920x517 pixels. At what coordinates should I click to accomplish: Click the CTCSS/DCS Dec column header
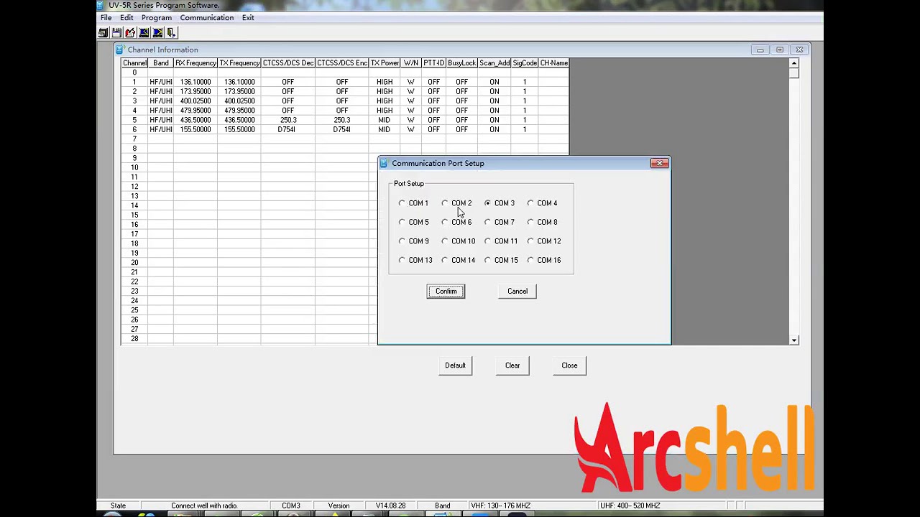(x=288, y=63)
